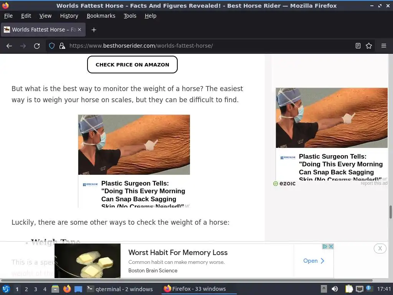This screenshot has height=295, width=393.
Task: Click the forward navigation arrow
Action: (x=23, y=46)
